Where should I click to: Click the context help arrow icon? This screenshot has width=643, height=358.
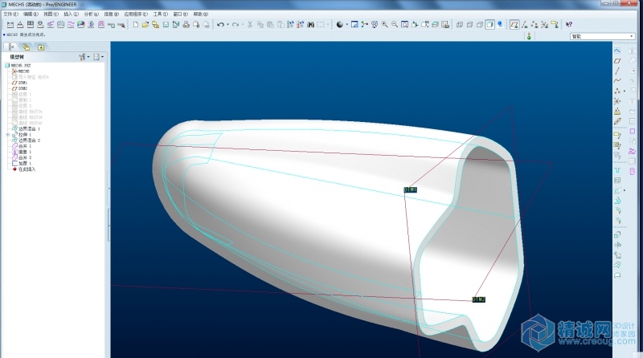tap(569, 25)
